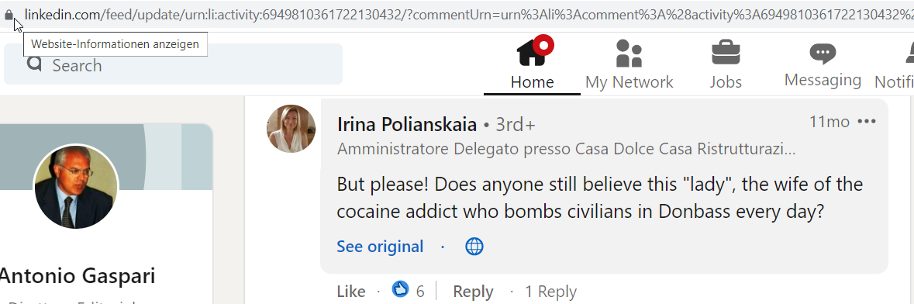The width and height of the screenshot is (914, 304).
Task: Open the Messaging speech bubble icon
Action: (823, 53)
